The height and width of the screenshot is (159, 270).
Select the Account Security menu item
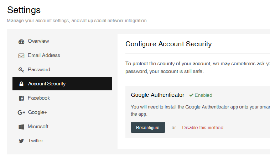pyautogui.click(x=47, y=84)
